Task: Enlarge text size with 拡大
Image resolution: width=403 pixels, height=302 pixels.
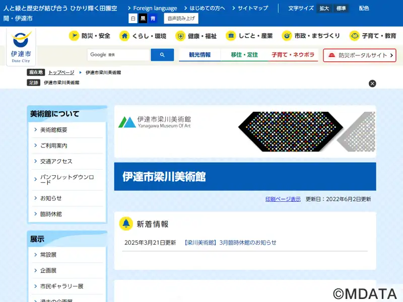Action: click(x=324, y=9)
